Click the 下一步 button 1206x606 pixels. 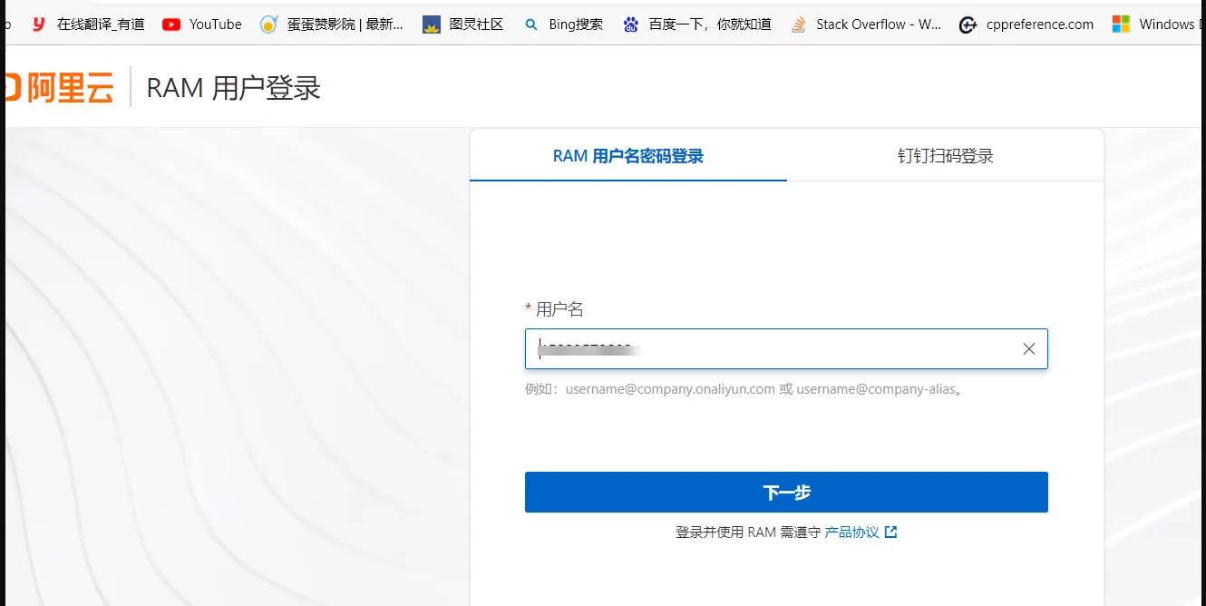click(786, 492)
